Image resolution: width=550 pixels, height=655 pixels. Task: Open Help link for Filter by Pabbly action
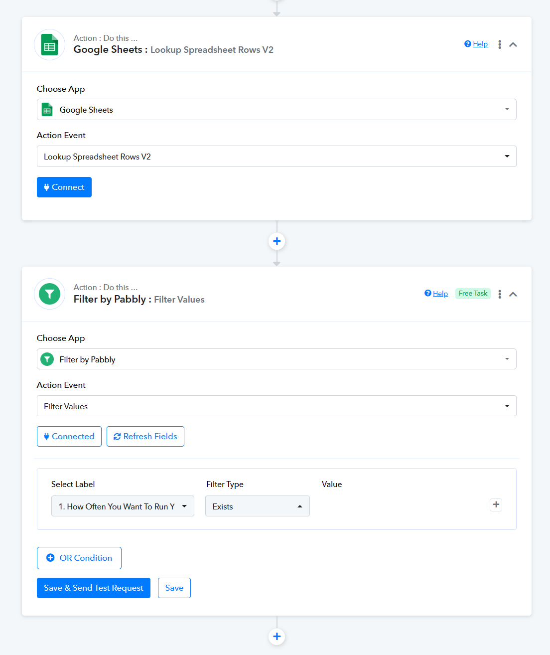(x=440, y=294)
